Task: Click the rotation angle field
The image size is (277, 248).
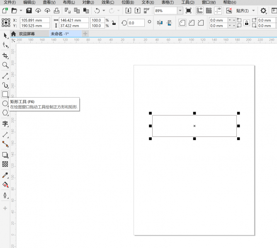Action: point(136,23)
